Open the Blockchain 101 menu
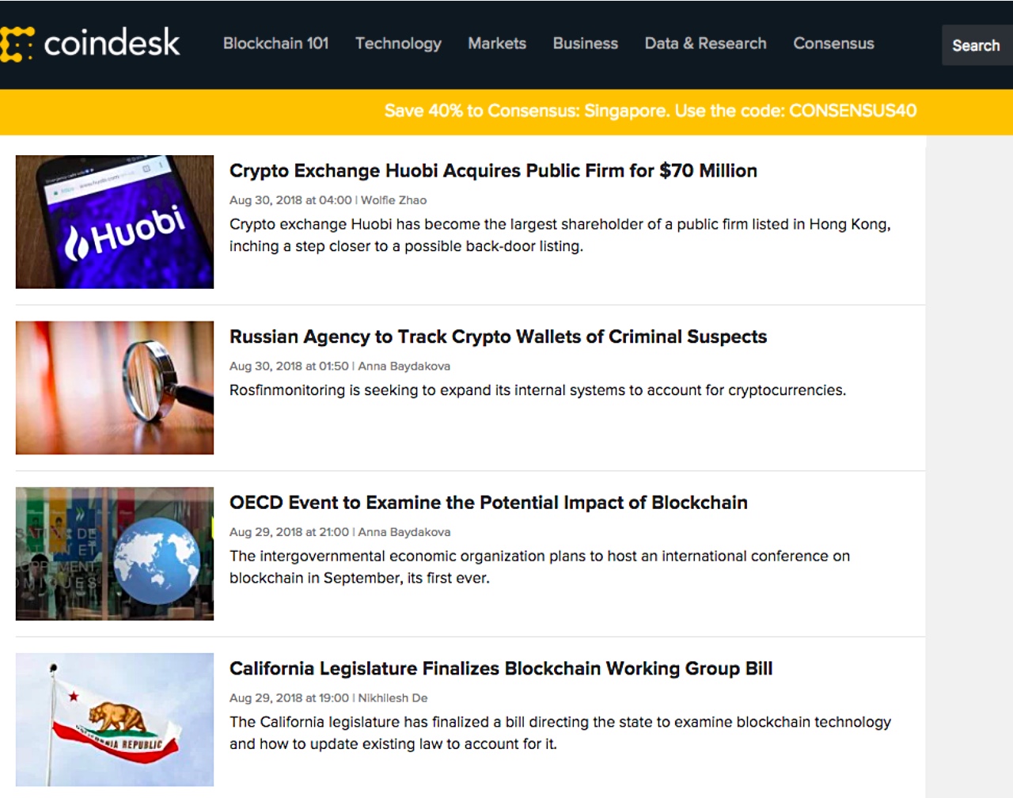The height and width of the screenshot is (798, 1013). [x=275, y=44]
